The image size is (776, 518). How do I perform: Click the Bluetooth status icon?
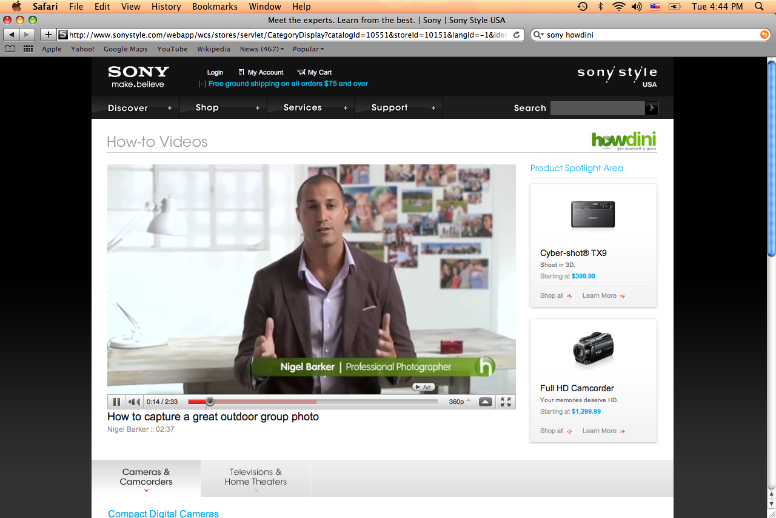tap(601, 7)
